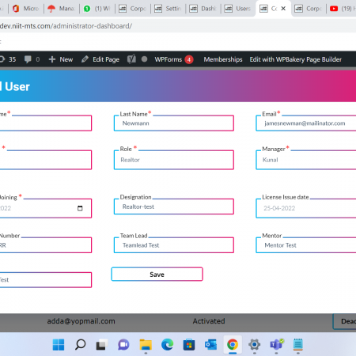Open the Yoast SEO icon in admin bar
The image size is (356, 356).
pyautogui.click(x=131, y=59)
